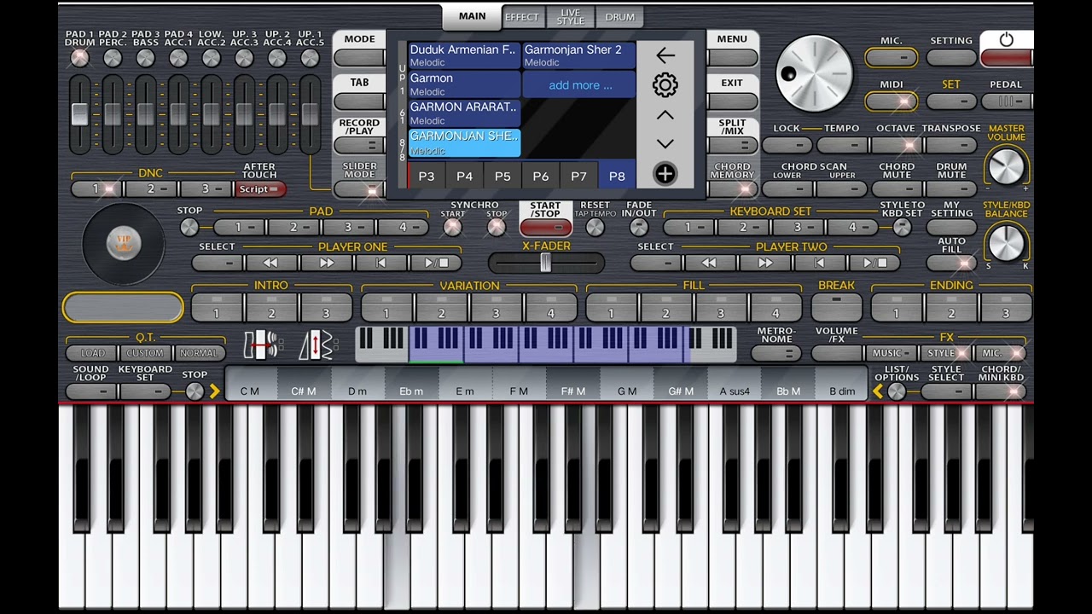
Task: Click the yellow arrow left of chord strip
Action: [214, 391]
